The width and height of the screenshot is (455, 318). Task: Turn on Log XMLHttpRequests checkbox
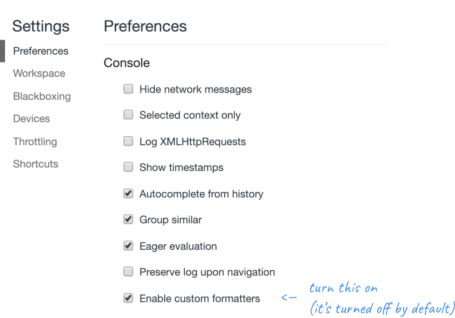(x=128, y=141)
